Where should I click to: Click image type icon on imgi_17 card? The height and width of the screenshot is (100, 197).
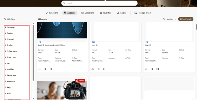(40, 42)
